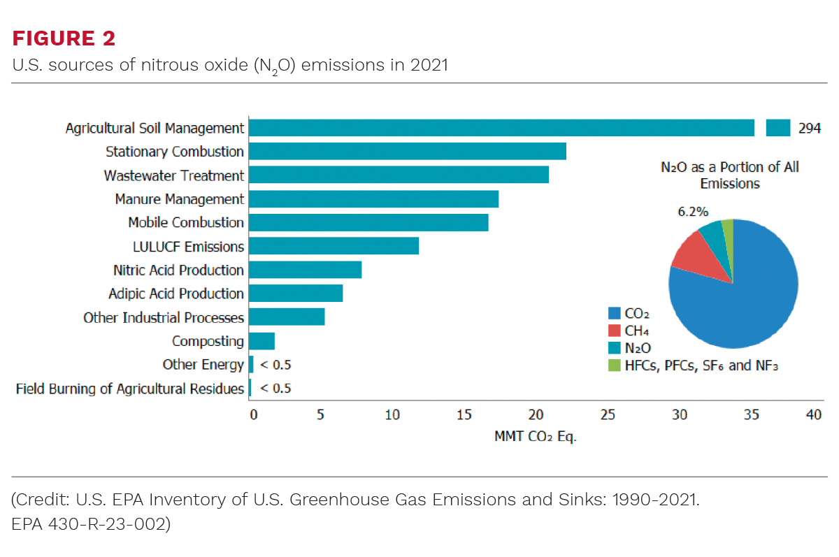Click the 'Adipic Acid Production' label

(x=176, y=294)
